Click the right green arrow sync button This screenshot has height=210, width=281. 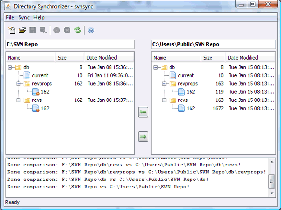point(143,137)
